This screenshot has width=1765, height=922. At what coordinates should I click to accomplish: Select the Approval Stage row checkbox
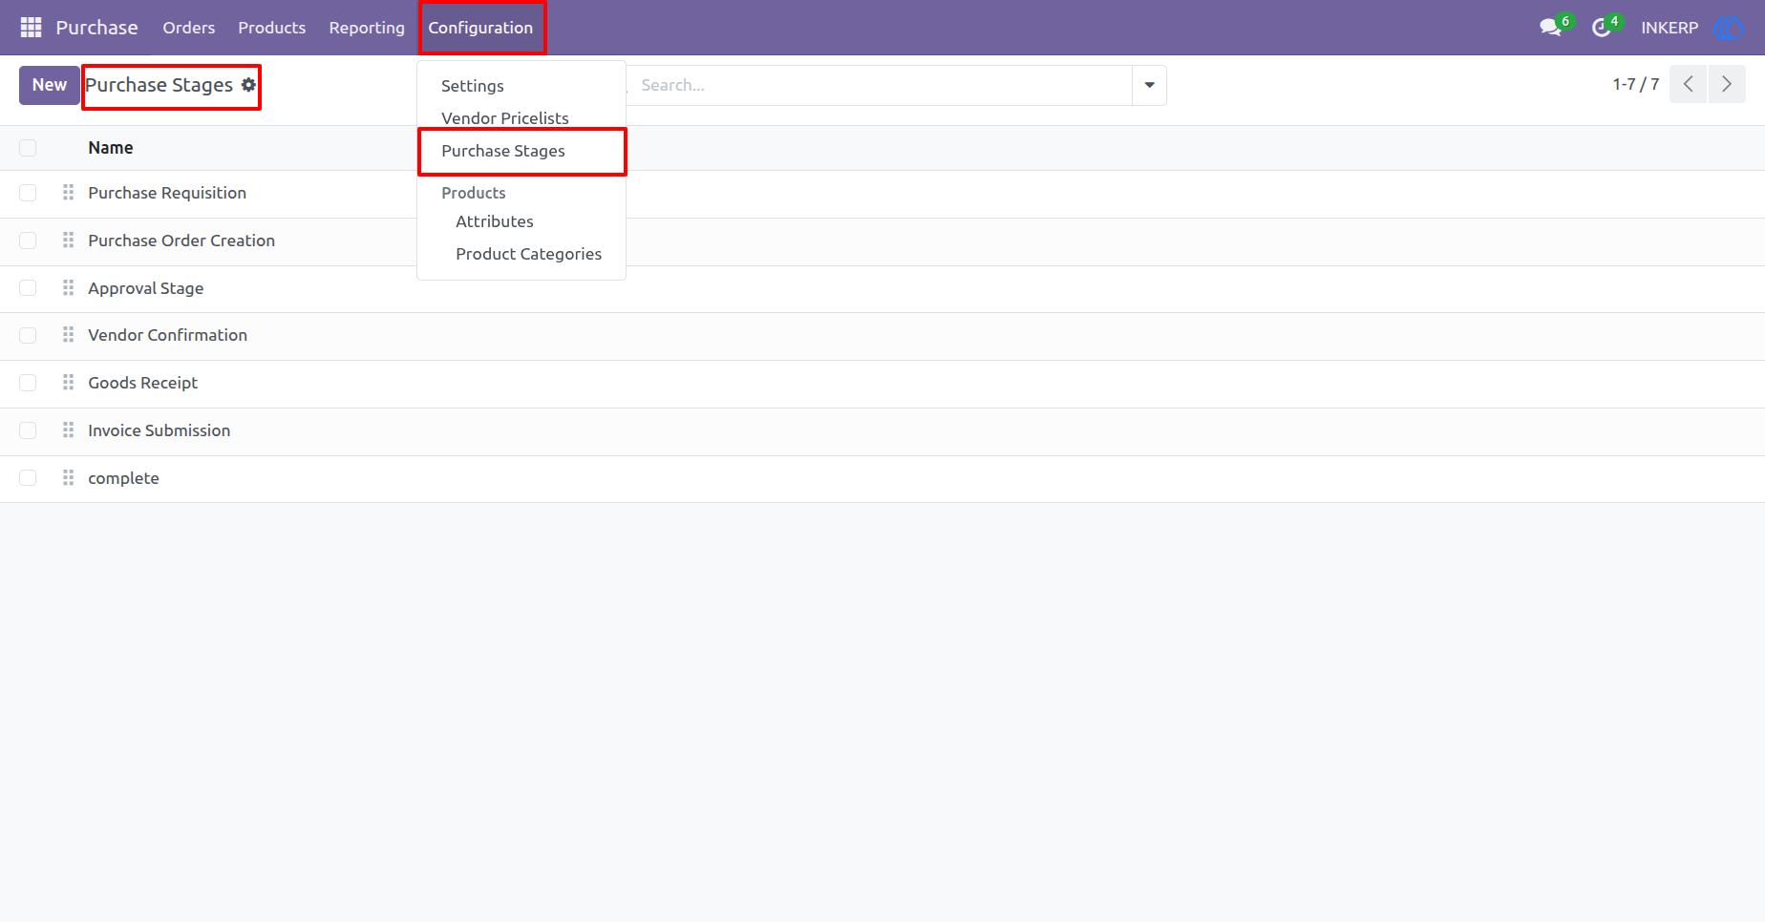pyautogui.click(x=28, y=288)
